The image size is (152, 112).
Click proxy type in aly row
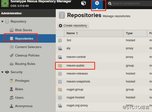click(x=130, y=48)
